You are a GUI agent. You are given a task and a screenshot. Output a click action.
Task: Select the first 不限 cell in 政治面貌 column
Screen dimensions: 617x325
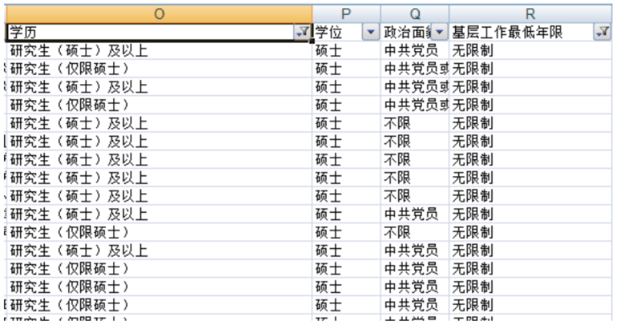click(x=398, y=123)
